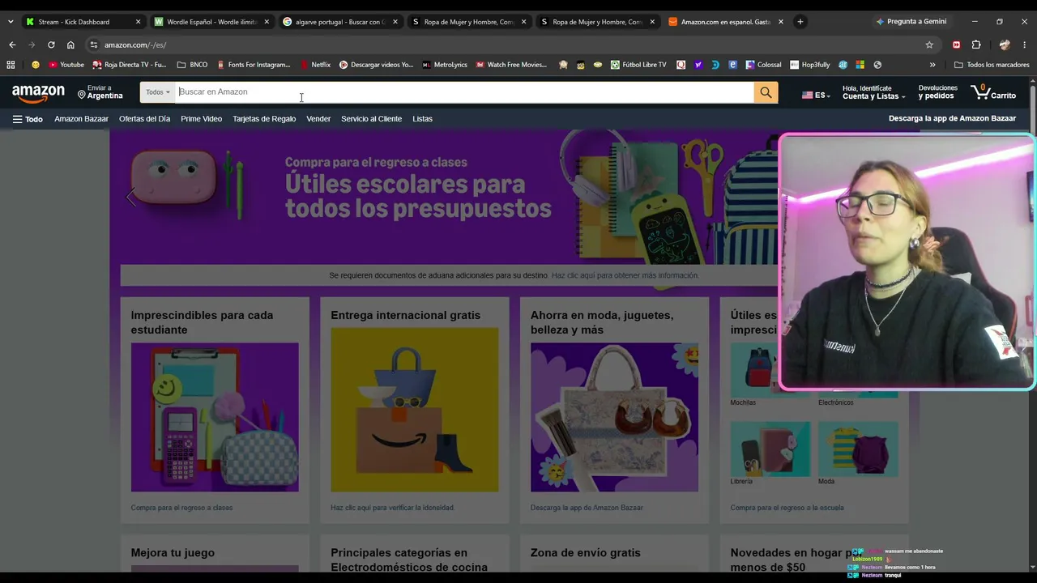1037x583 pixels.
Task: Click Compra para el regreso a clases link
Action: [x=181, y=508]
